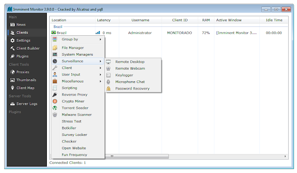Expand the Group by submenu arrow
297x173 pixels.
tap(100, 39)
